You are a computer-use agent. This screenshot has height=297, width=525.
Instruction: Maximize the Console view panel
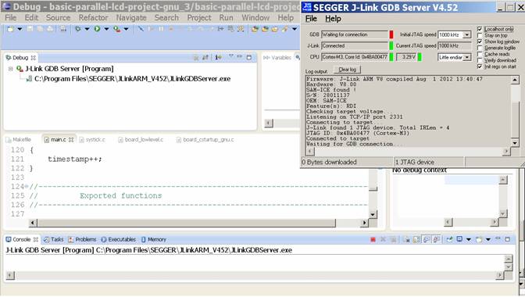click(x=508, y=239)
